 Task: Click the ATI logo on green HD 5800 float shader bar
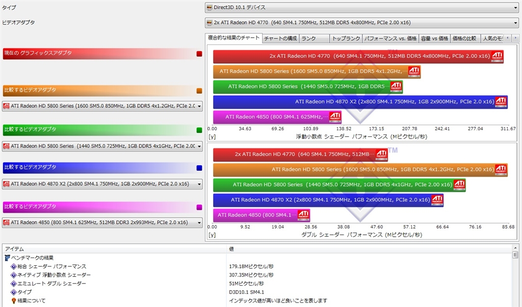(396, 87)
